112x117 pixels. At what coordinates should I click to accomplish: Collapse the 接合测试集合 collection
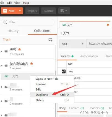point(2,65)
